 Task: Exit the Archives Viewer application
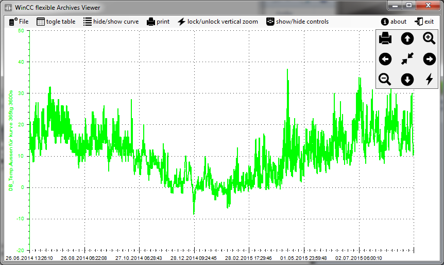pyautogui.click(x=424, y=22)
